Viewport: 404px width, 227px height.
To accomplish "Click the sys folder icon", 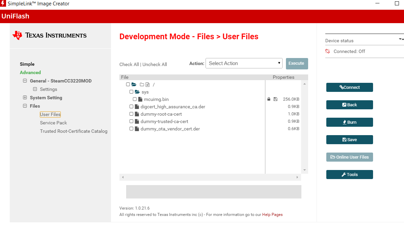I will (x=137, y=92).
